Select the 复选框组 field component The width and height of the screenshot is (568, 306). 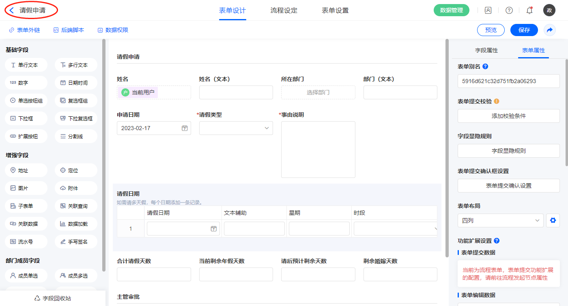point(76,101)
